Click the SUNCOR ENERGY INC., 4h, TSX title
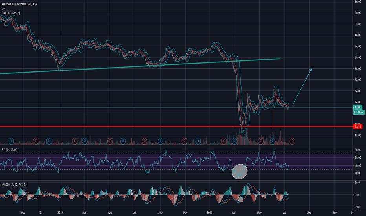 19,4
